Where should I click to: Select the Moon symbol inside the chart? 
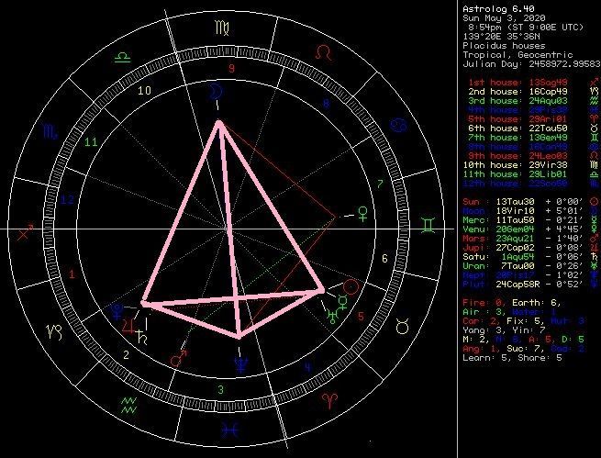pos(216,91)
